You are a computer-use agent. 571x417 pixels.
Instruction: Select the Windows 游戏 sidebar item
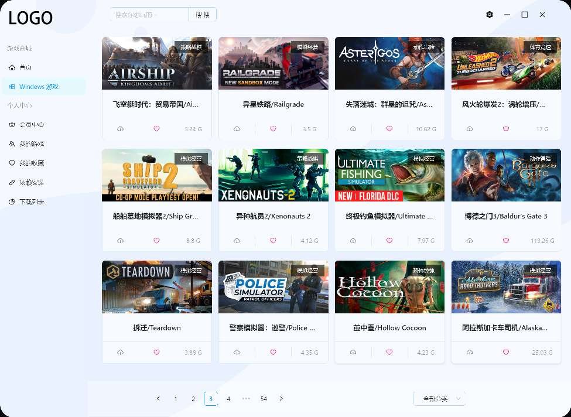pyautogui.click(x=44, y=87)
